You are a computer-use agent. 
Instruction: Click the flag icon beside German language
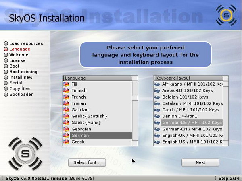66,136
